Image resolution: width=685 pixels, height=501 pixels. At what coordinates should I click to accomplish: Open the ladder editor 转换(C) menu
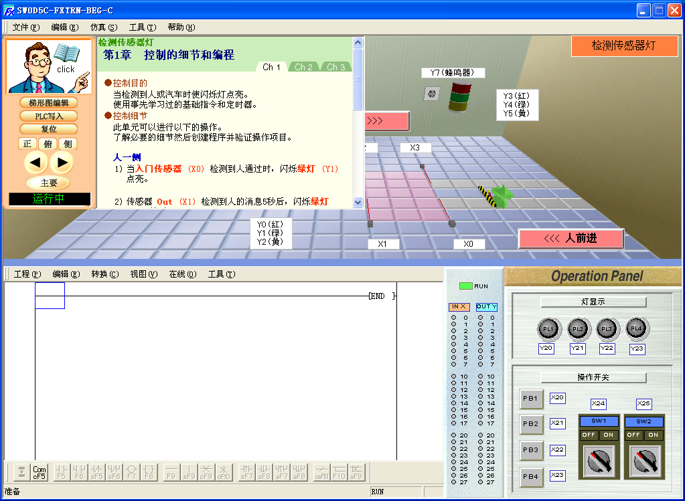click(104, 274)
